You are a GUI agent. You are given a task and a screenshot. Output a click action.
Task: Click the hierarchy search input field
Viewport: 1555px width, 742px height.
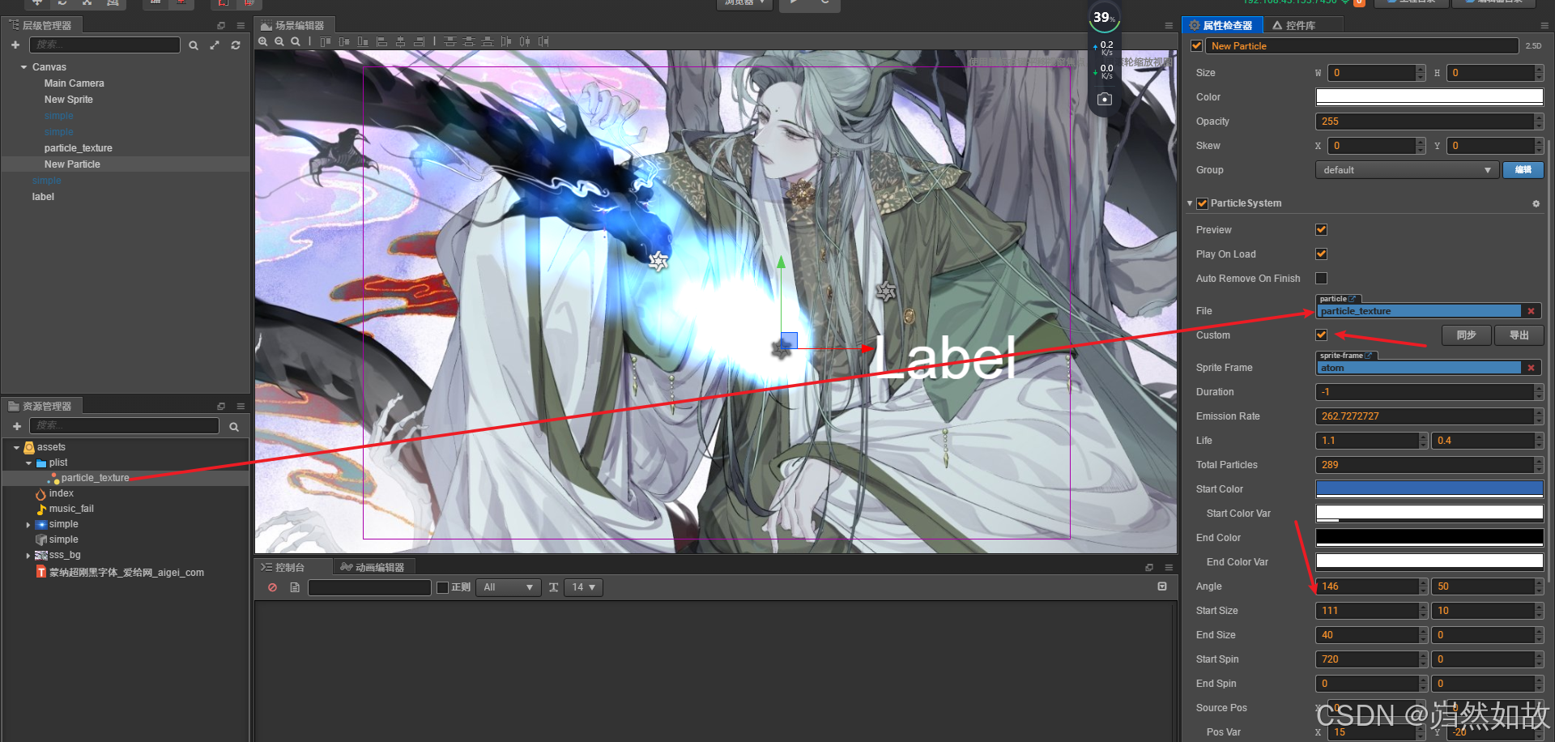coord(104,45)
